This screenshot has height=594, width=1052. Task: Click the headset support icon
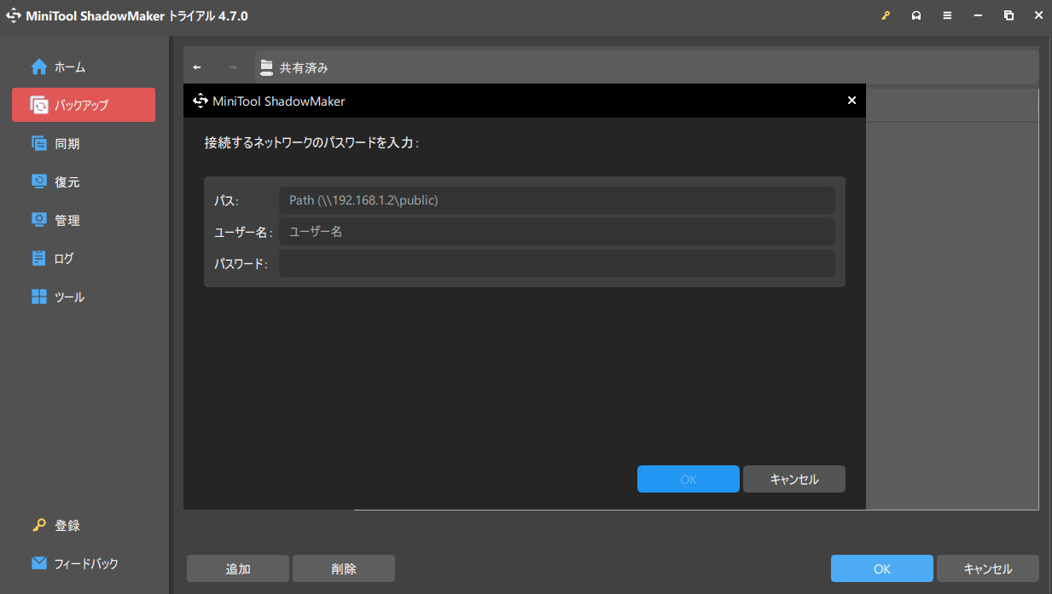[916, 15]
